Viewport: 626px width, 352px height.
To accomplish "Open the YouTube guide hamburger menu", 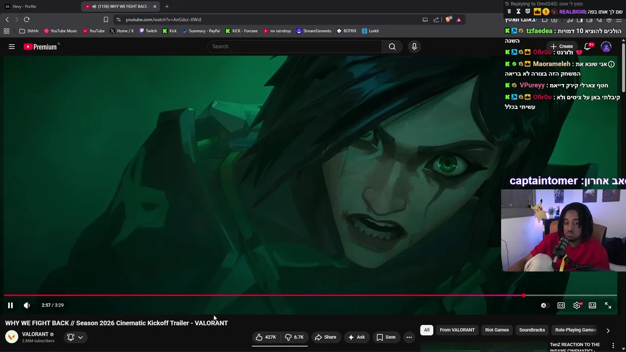I will 12,46.
